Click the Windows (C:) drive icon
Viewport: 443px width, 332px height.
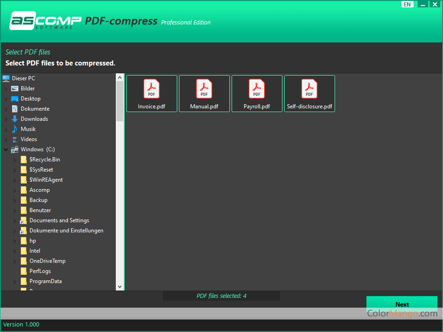(15, 149)
